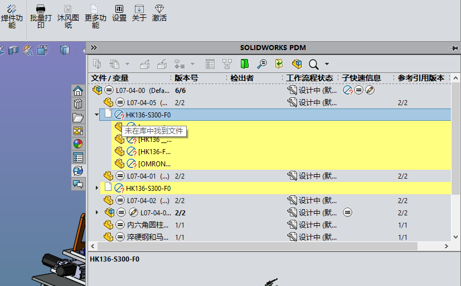Click 6/6 version of L07-04-00

click(180, 91)
